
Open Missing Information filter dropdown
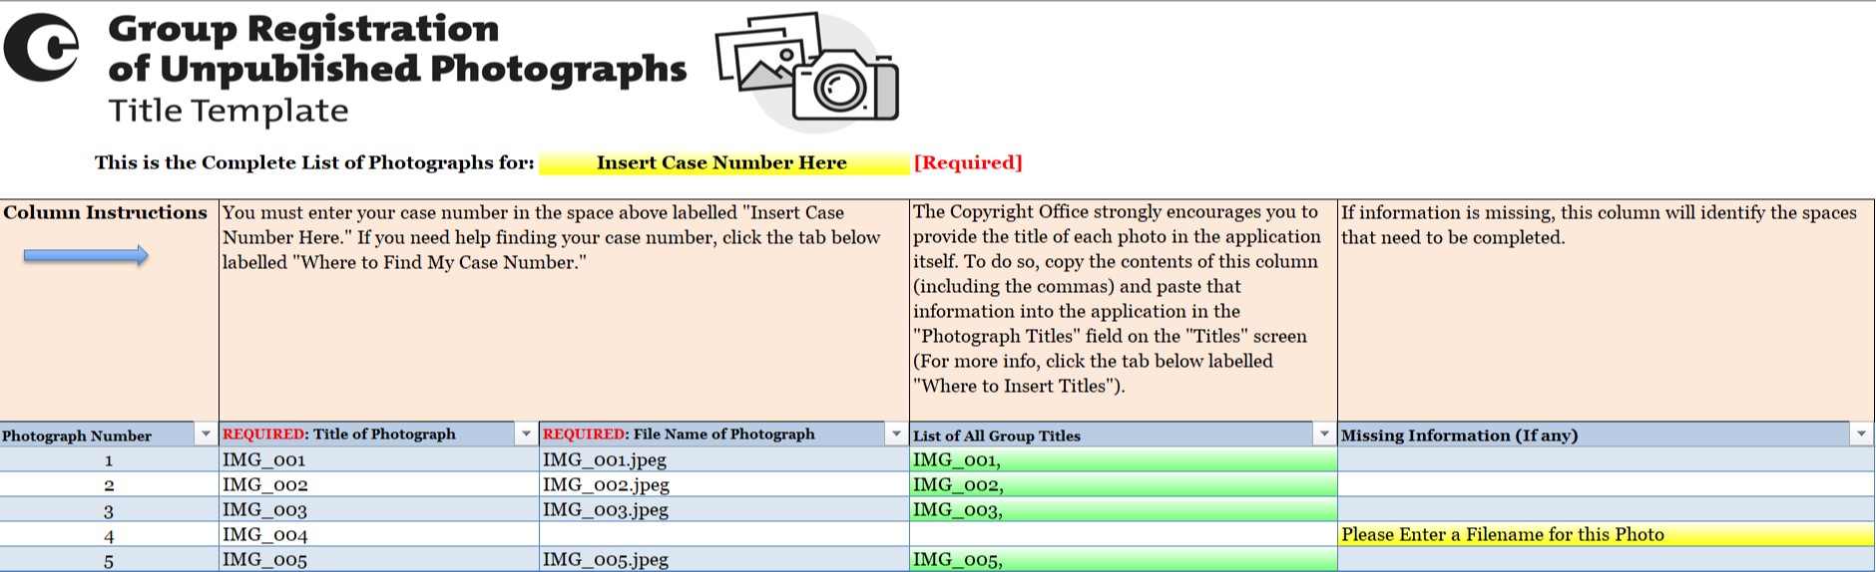[x=1861, y=434]
